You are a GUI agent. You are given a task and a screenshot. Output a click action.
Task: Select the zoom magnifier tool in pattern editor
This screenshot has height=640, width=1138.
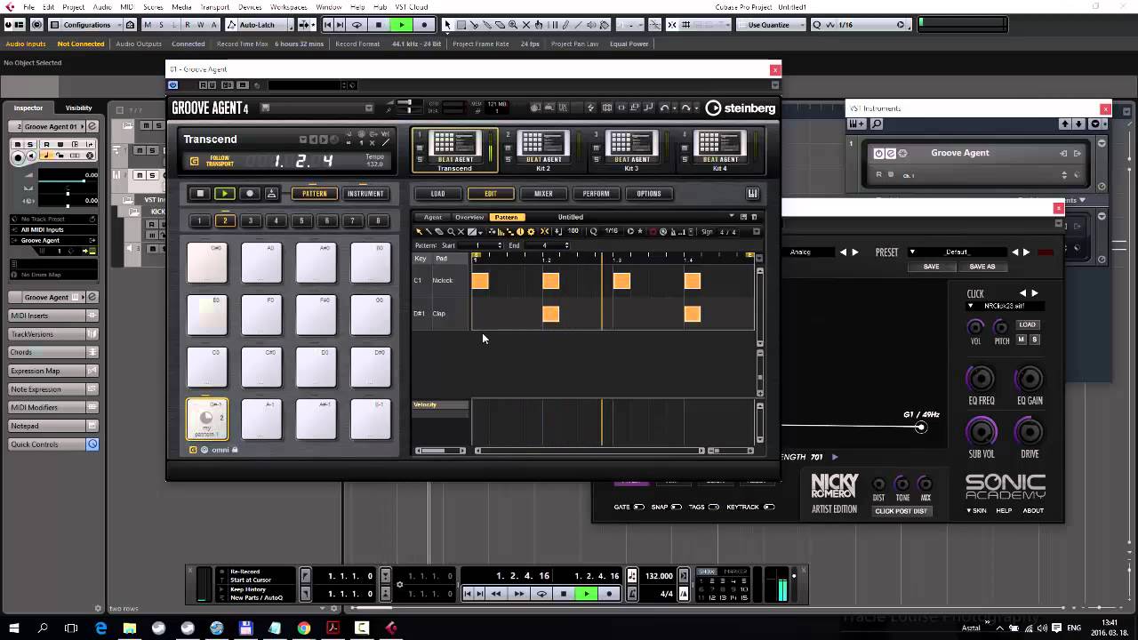tap(451, 231)
